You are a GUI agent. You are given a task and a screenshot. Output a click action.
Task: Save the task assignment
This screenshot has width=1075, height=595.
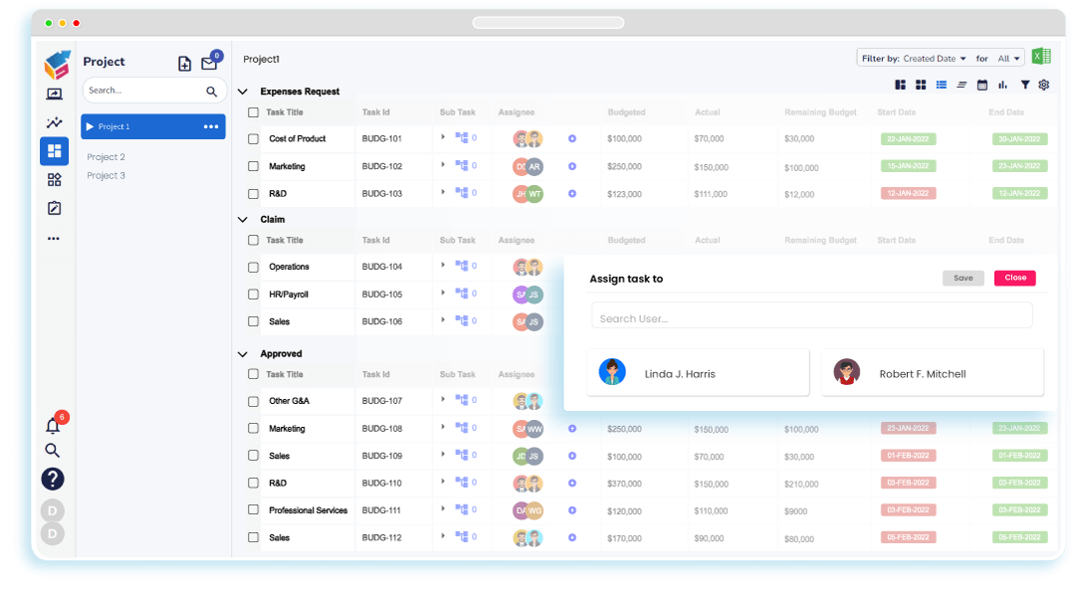(x=963, y=278)
